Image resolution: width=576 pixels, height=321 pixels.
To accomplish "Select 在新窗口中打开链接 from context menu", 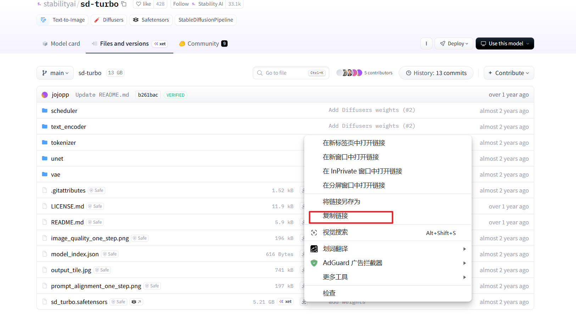I will (x=388, y=157).
